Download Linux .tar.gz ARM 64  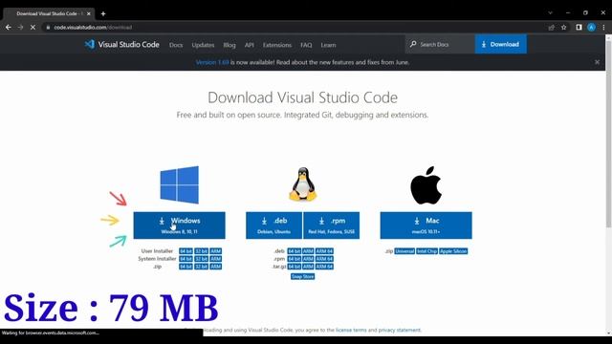pos(324,267)
